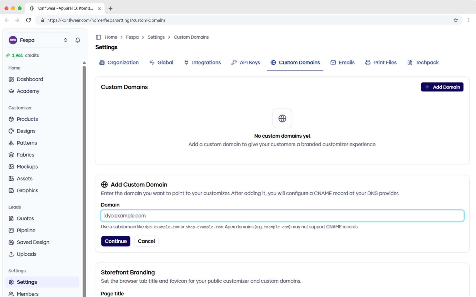Click the Products box icon
The image size is (476, 297).
coord(11,119)
